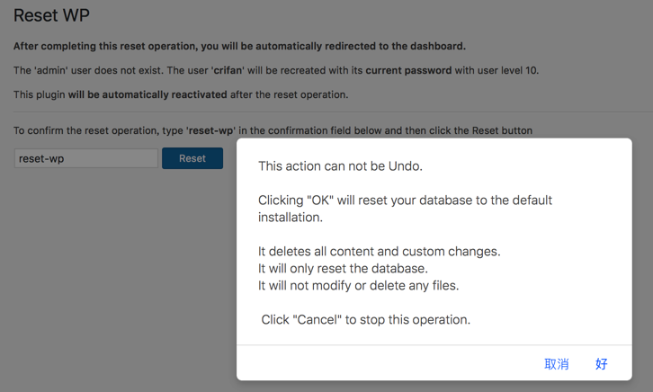This screenshot has height=392, width=653.
Task: Click the blue Reset button
Action: (x=192, y=158)
